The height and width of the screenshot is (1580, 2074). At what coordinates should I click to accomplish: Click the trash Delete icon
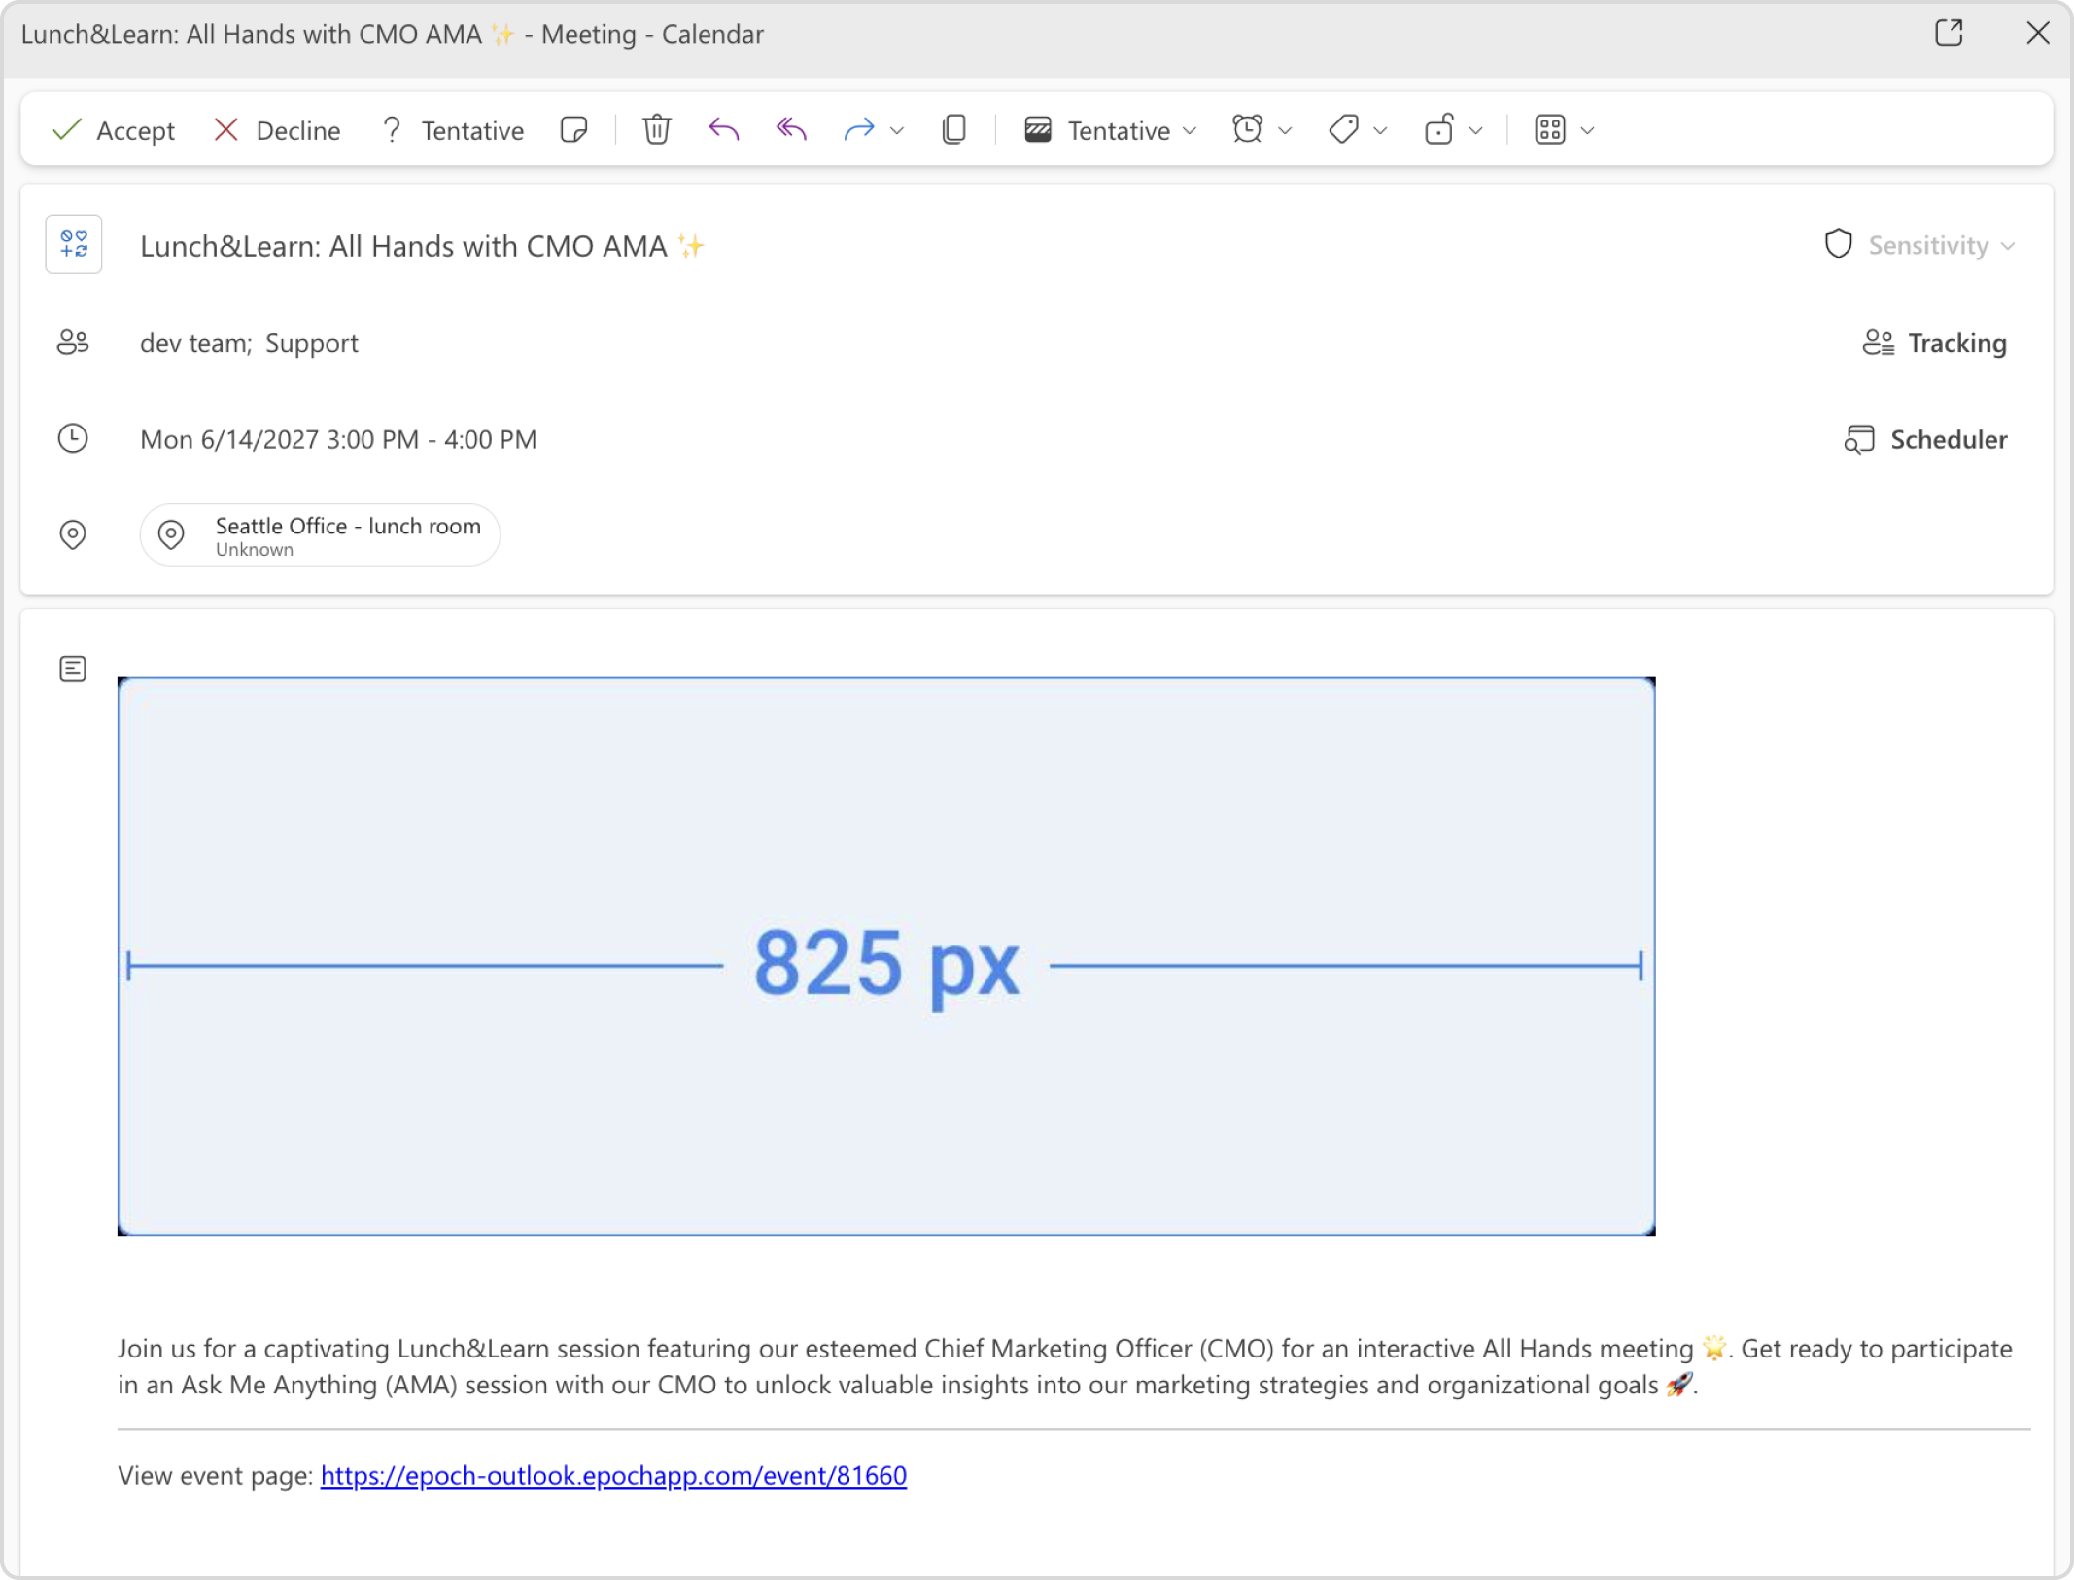pyautogui.click(x=657, y=129)
